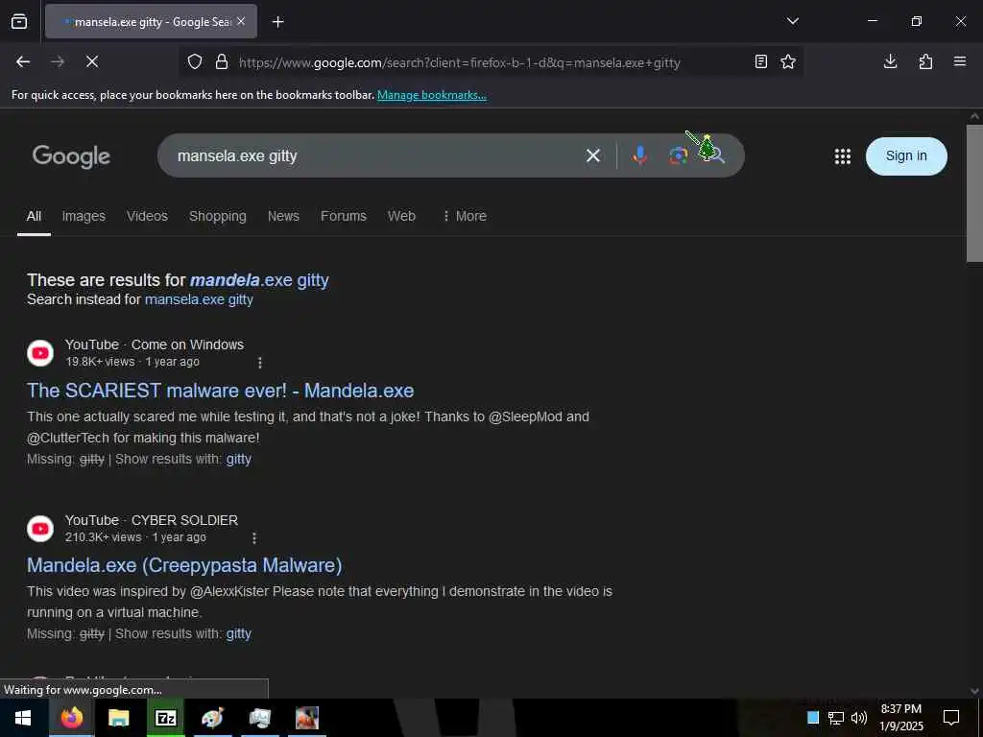The image size is (983, 737).
Task: Click the forward navigation arrow
Action: [58, 61]
